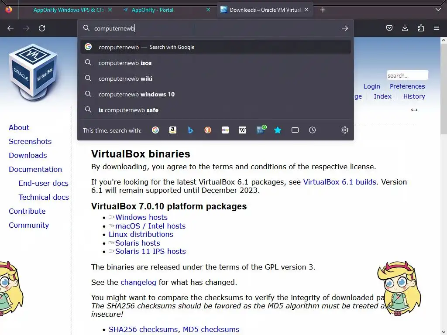447x335 pixels.
Task: Open the SHA256 checksums link
Action: click(143, 330)
